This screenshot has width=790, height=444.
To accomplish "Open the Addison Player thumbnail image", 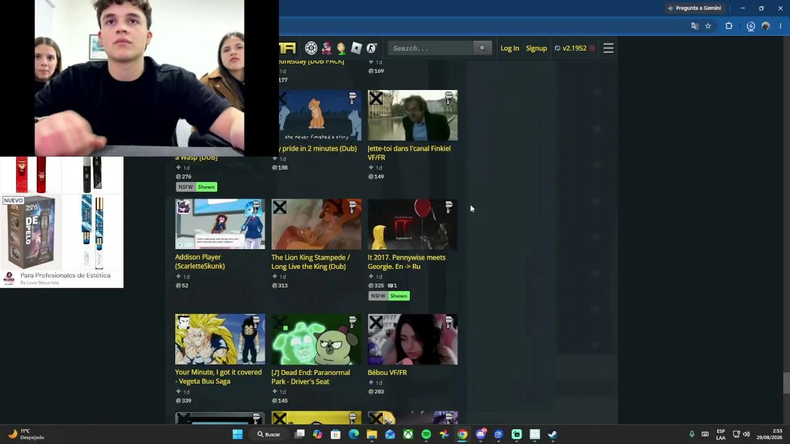I will tap(220, 224).
